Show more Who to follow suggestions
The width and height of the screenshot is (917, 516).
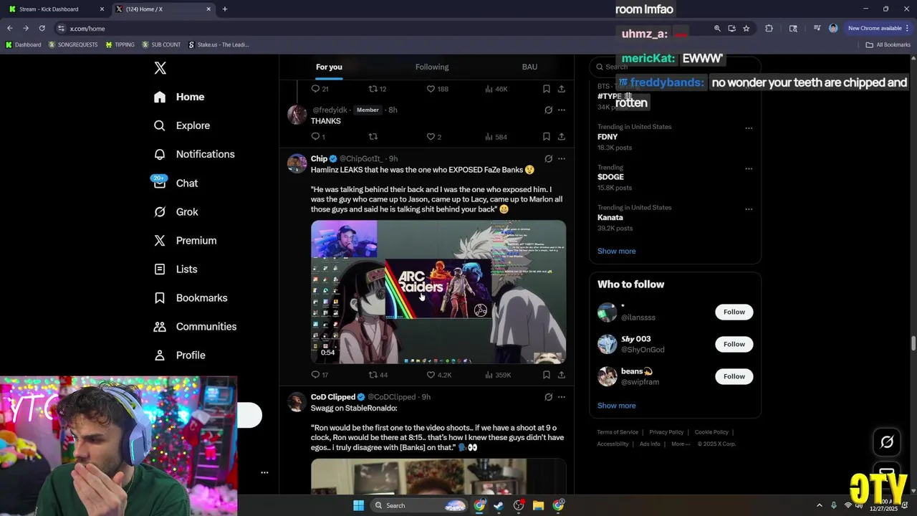(617, 406)
